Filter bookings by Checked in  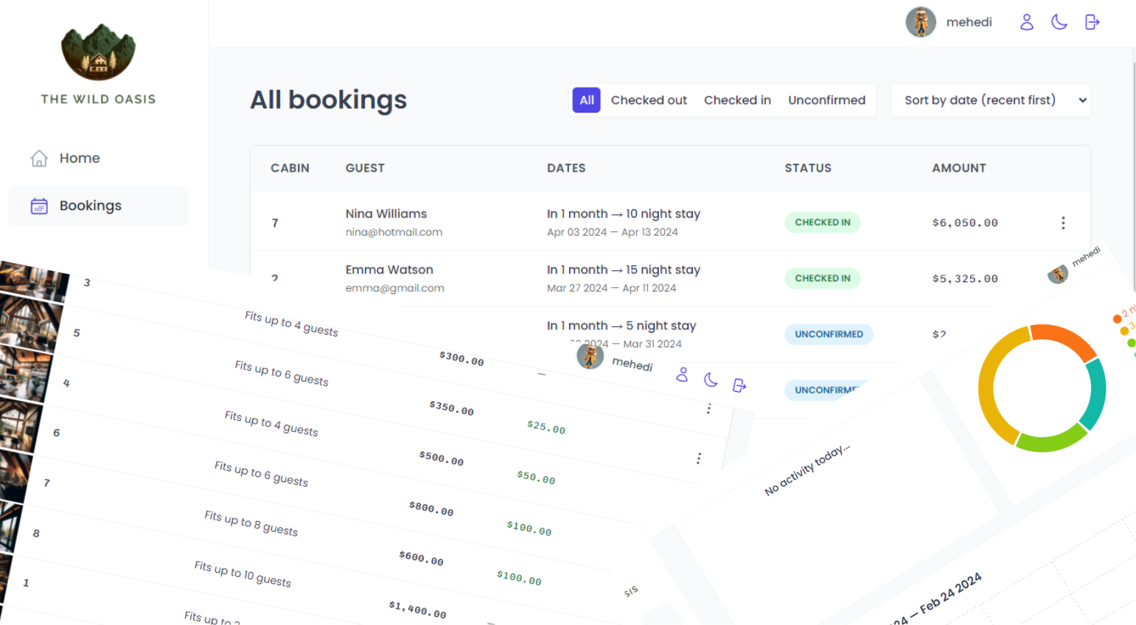click(736, 100)
